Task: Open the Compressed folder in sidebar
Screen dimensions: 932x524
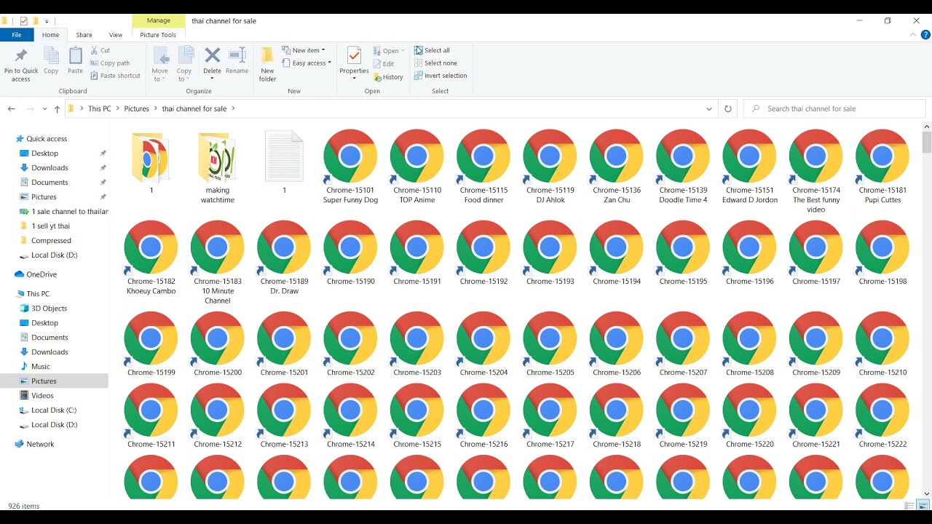Action: (x=51, y=241)
